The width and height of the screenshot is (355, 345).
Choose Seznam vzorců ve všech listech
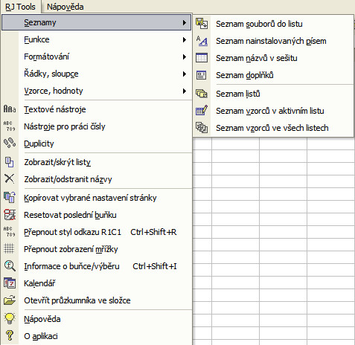coord(273,128)
